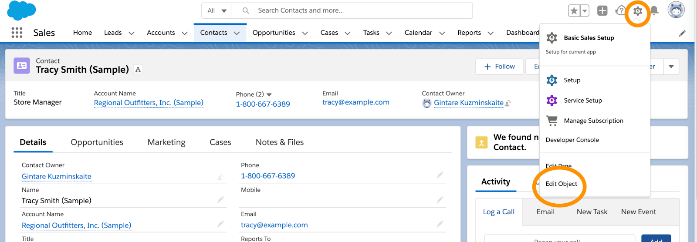Select Log a Call tab
The image size is (697, 242).
click(499, 212)
